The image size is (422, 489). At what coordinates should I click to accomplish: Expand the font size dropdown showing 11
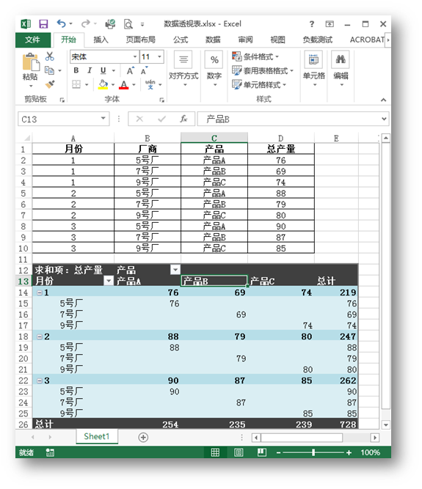point(159,56)
